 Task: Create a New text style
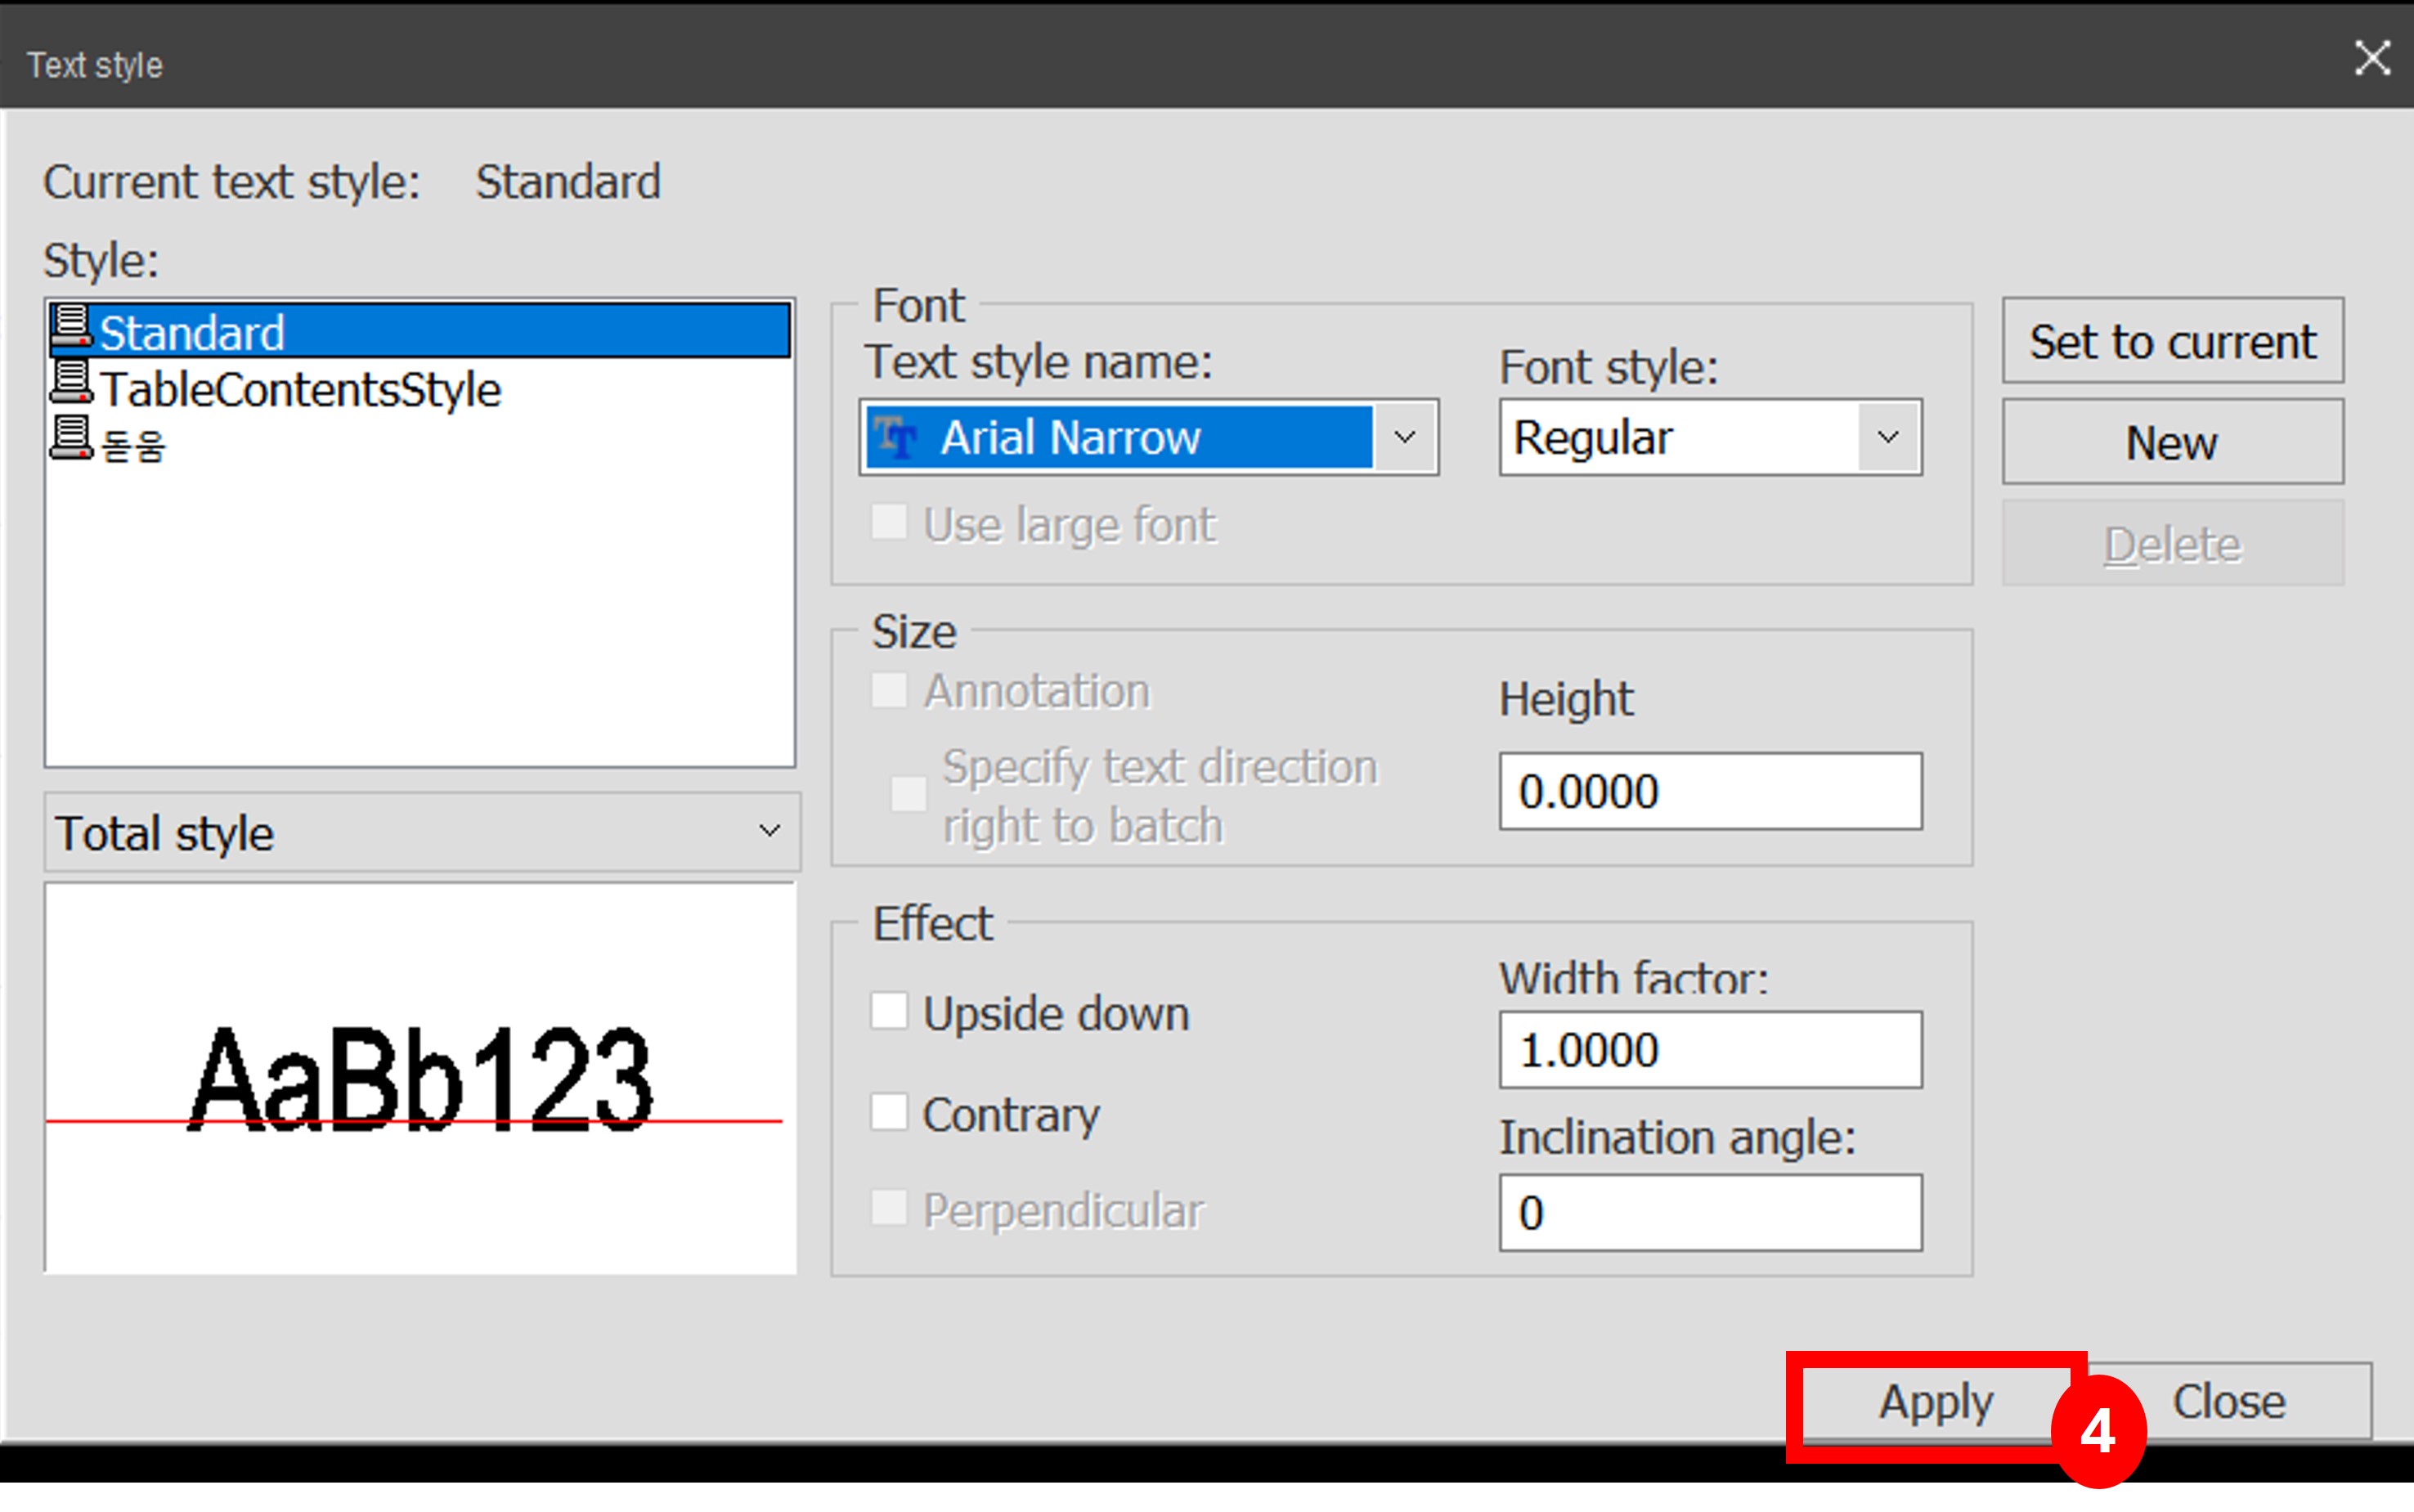point(2172,442)
